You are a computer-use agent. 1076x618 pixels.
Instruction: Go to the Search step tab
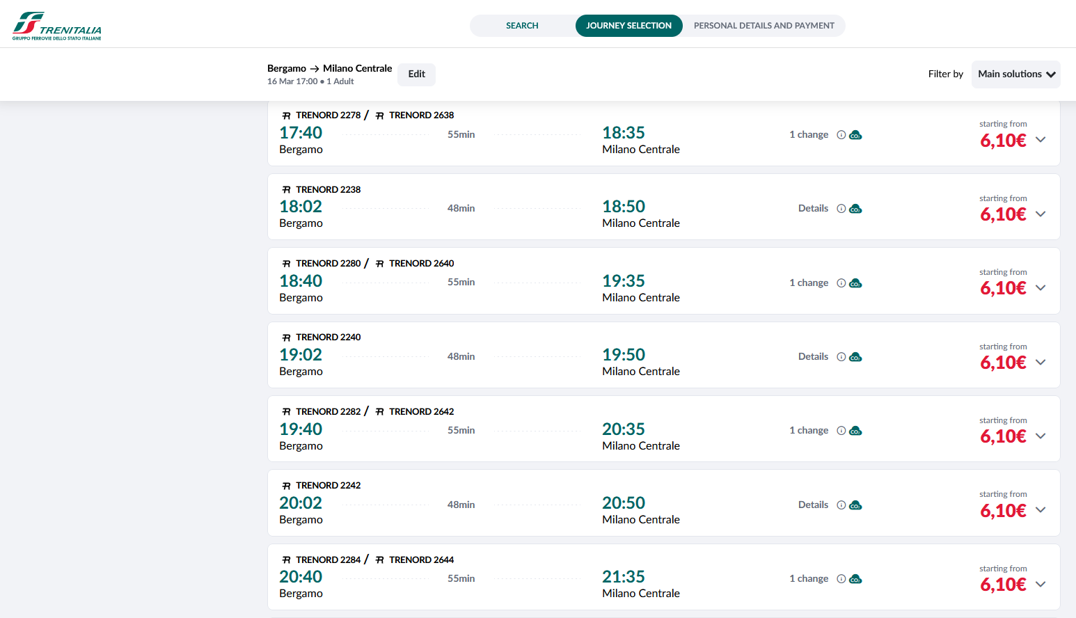pyautogui.click(x=522, y=26)
